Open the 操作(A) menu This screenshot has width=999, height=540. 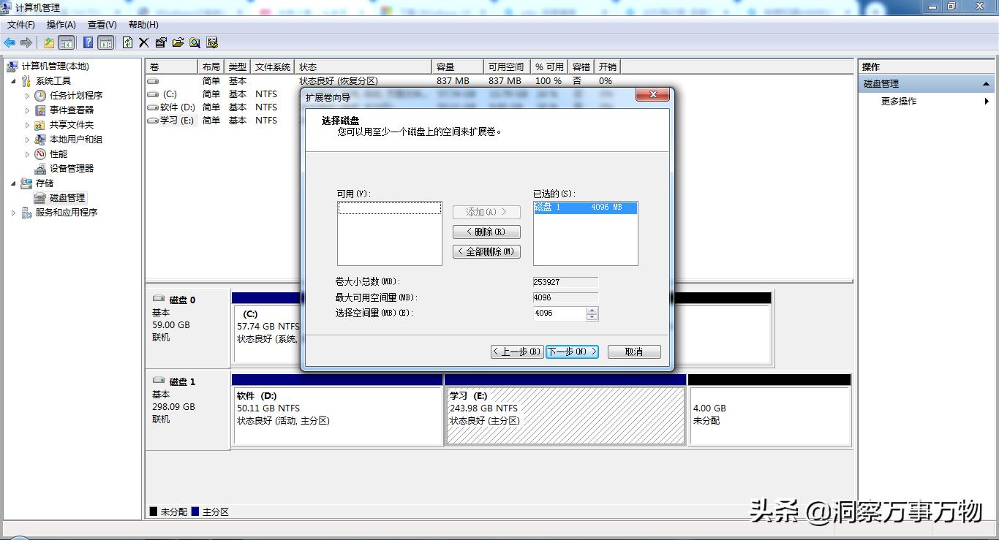pos(61,24)
